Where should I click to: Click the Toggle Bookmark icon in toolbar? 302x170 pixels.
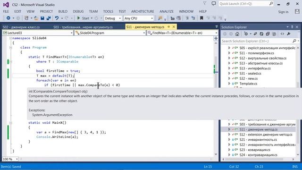201,18
